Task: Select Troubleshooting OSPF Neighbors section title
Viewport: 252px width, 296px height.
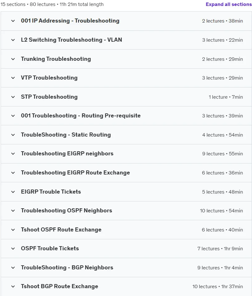Action: (x=66, y=210)
